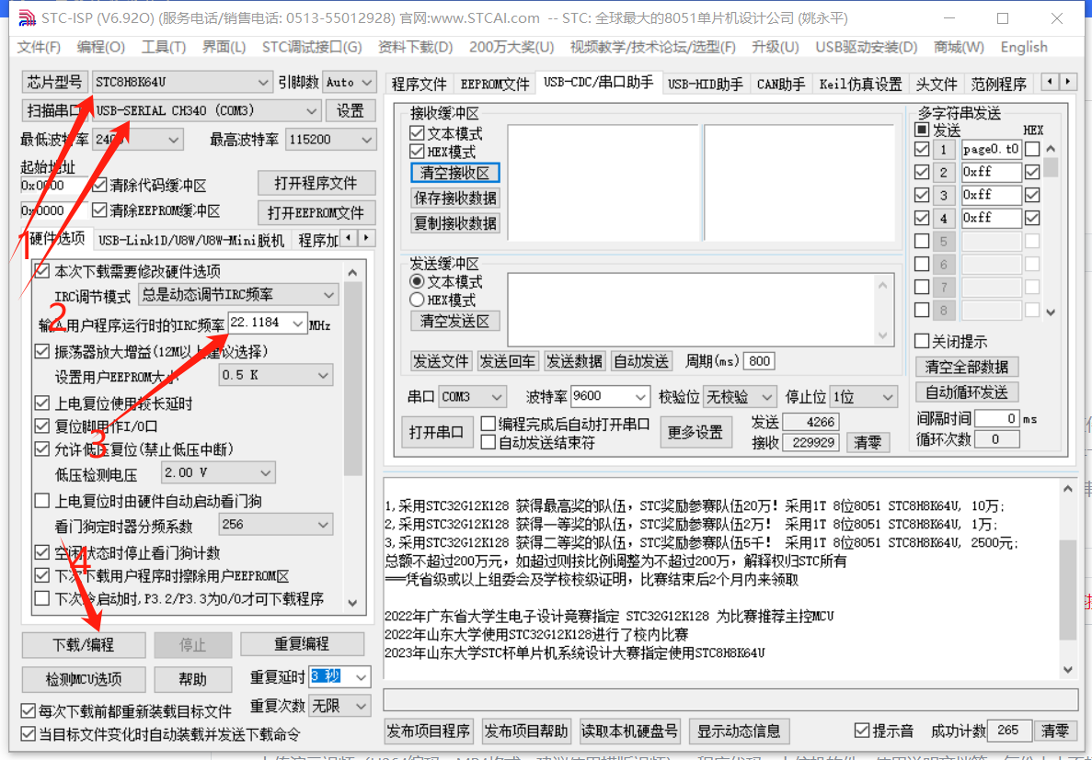Select send buffer HEX模式 radio button
This screenshot has height=760, width=1092.
417,300
